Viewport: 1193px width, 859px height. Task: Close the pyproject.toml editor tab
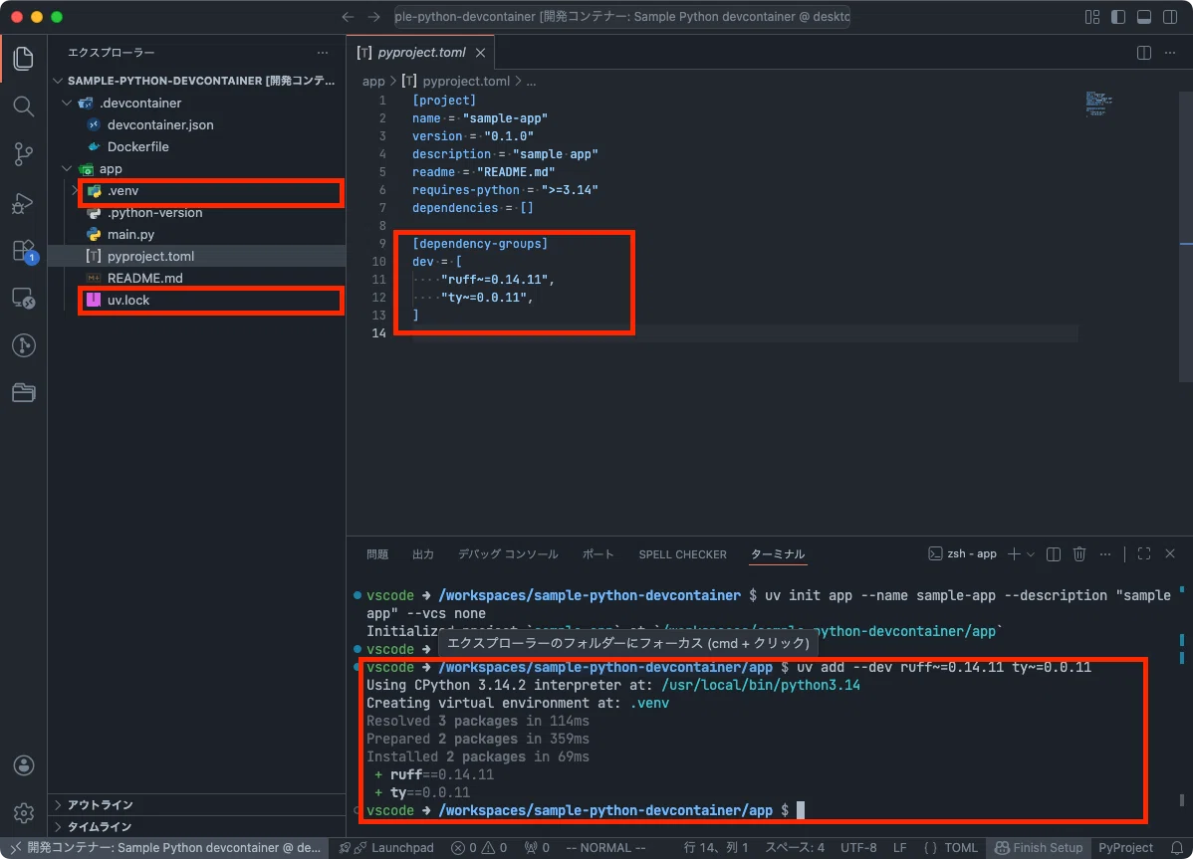point(480,53)
